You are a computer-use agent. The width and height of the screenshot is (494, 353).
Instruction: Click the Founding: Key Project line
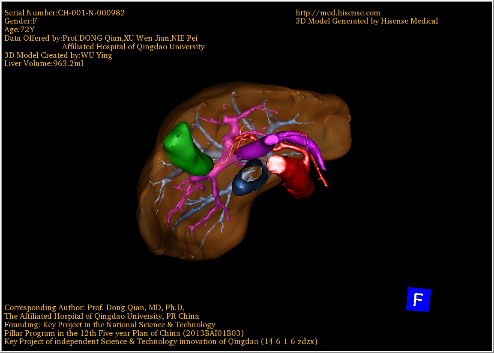coord(110,325)
